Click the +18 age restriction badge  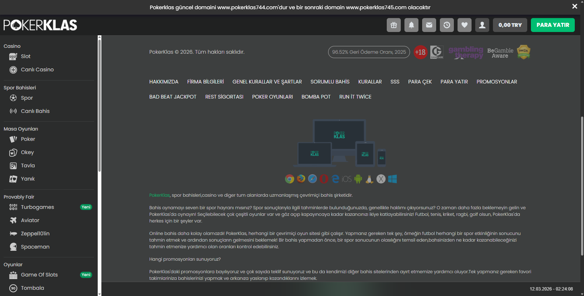(x=420, y=52)
